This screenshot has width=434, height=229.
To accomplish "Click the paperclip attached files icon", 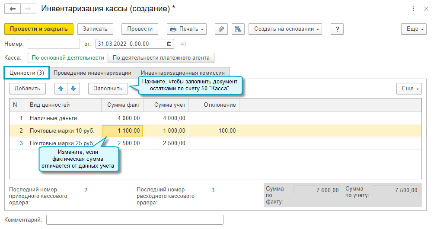I will [221, 29].
